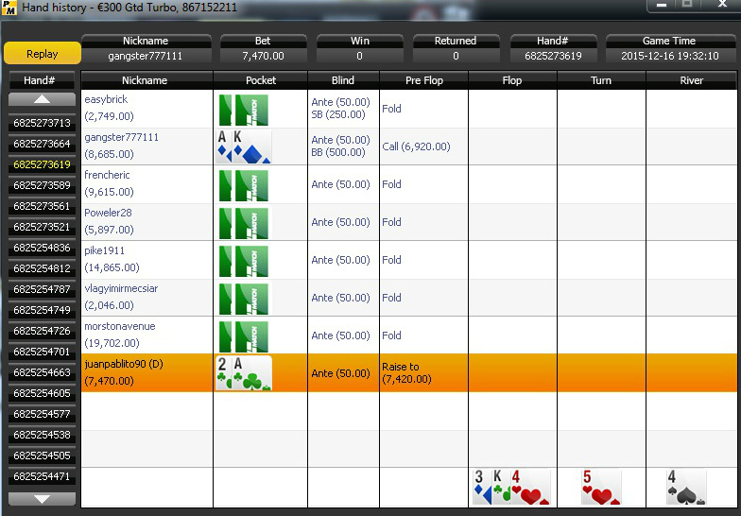741x516 pixels.
Task: Select the juanpablito90 (D) dealer row
Action: click(408, 372)
